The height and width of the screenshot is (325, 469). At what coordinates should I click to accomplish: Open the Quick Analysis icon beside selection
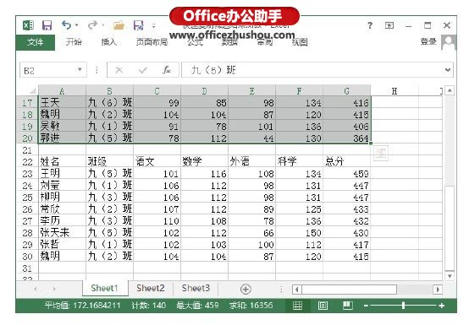point(381,154)
